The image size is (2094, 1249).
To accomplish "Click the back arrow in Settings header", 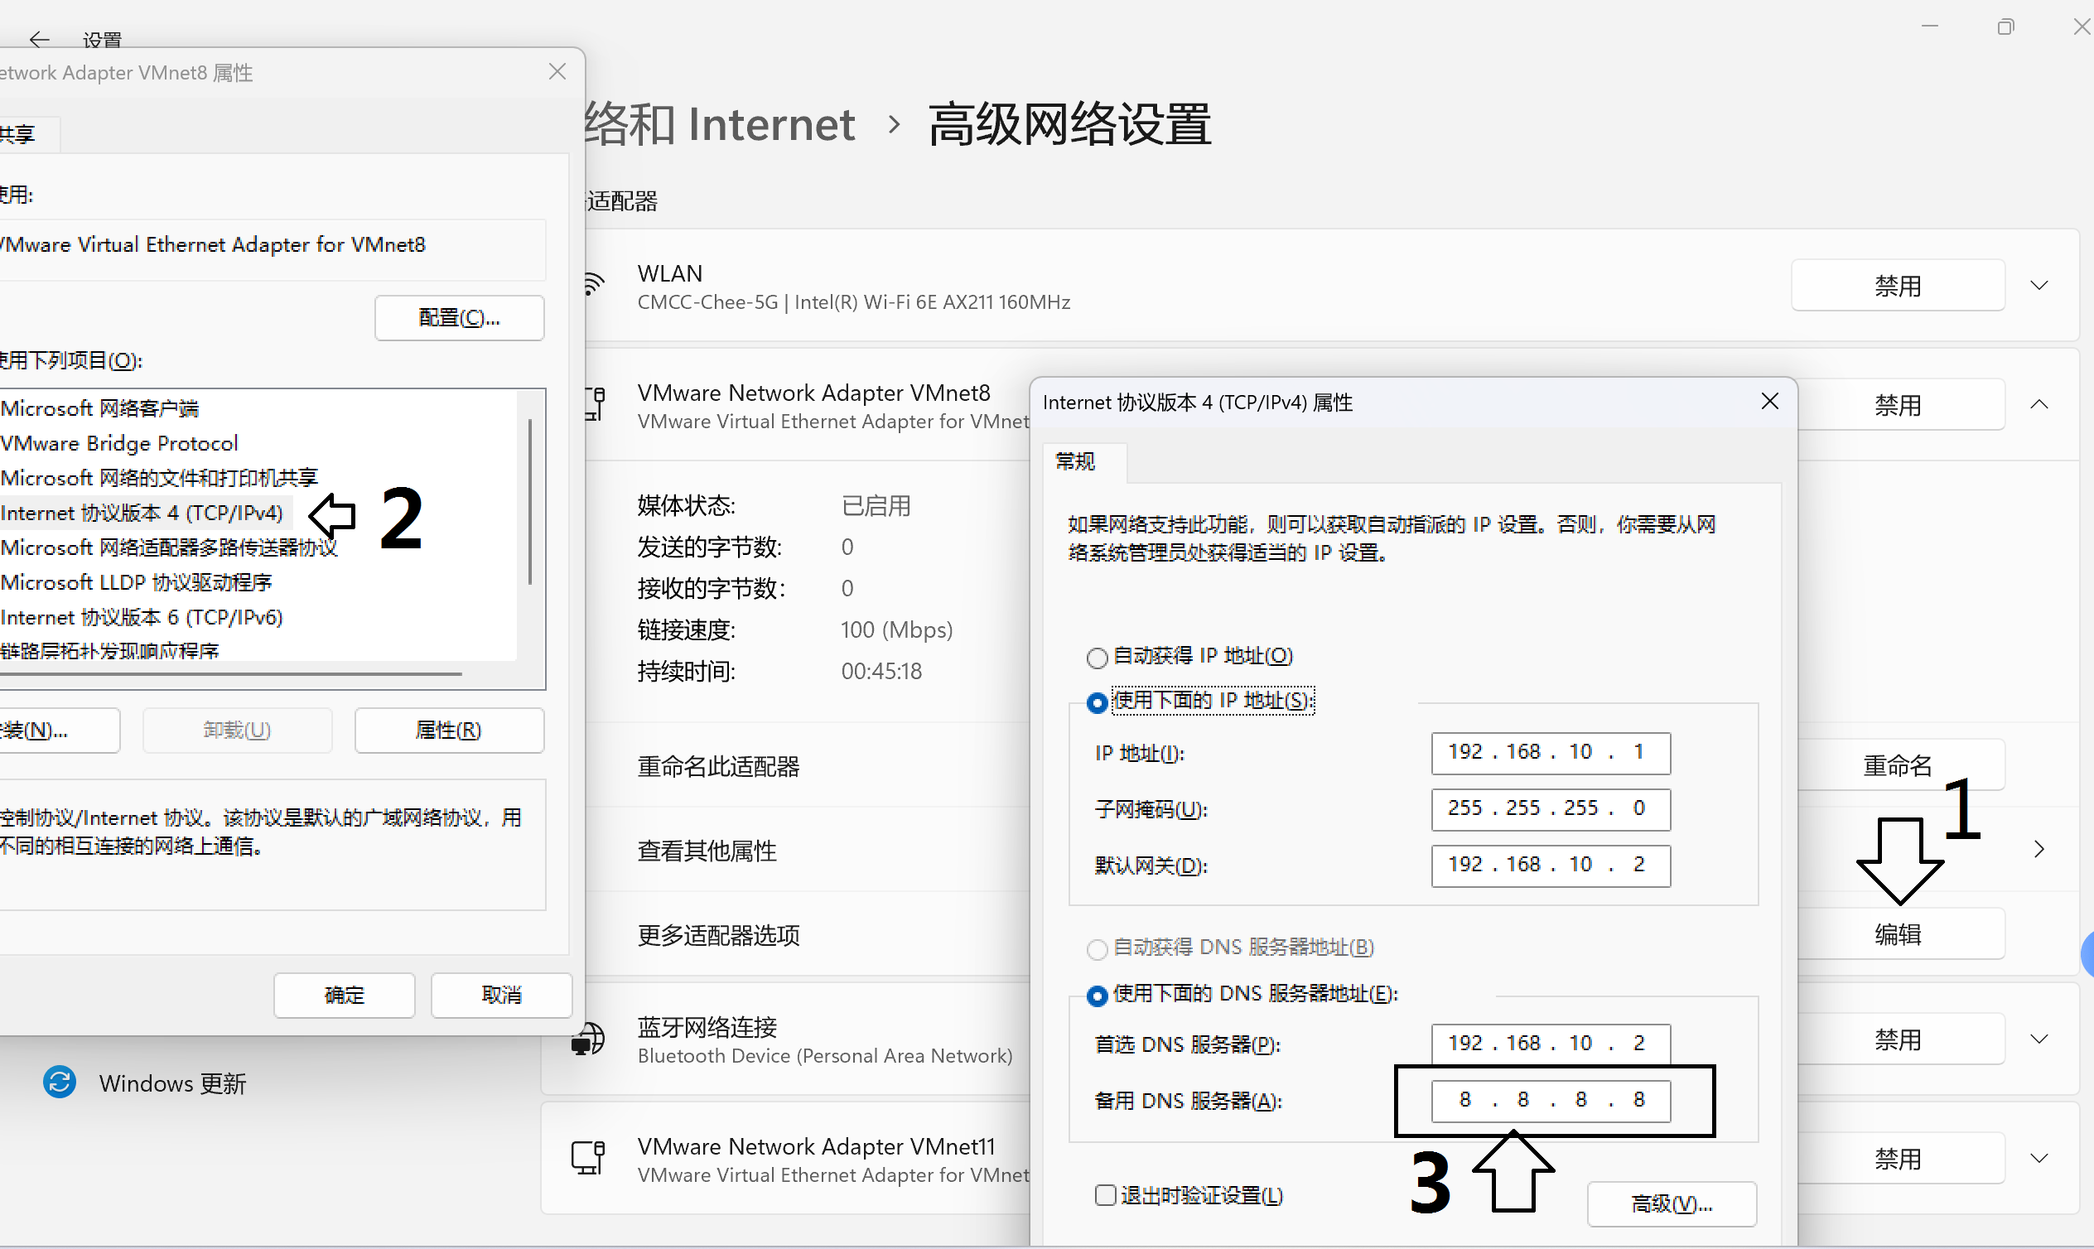I will 39,39.
